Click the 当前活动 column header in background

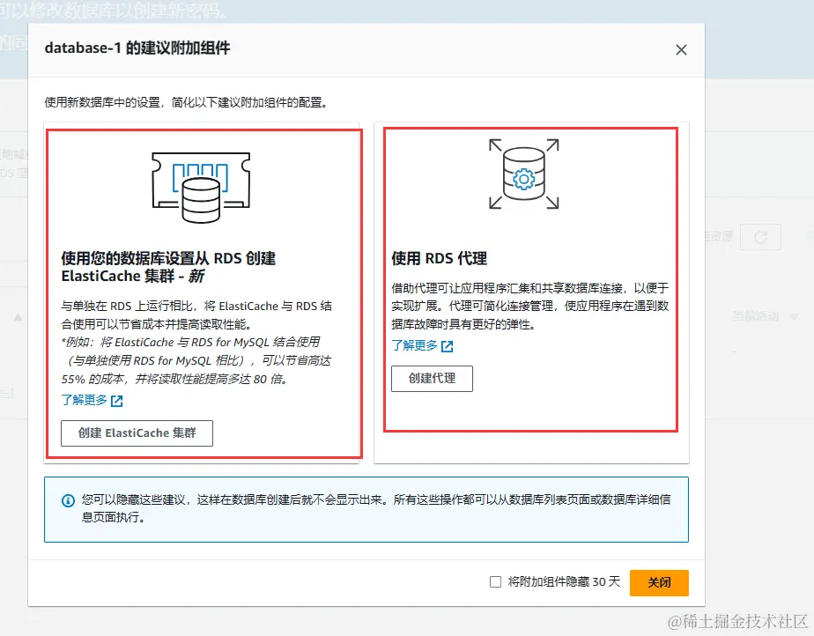coord(755,316)
